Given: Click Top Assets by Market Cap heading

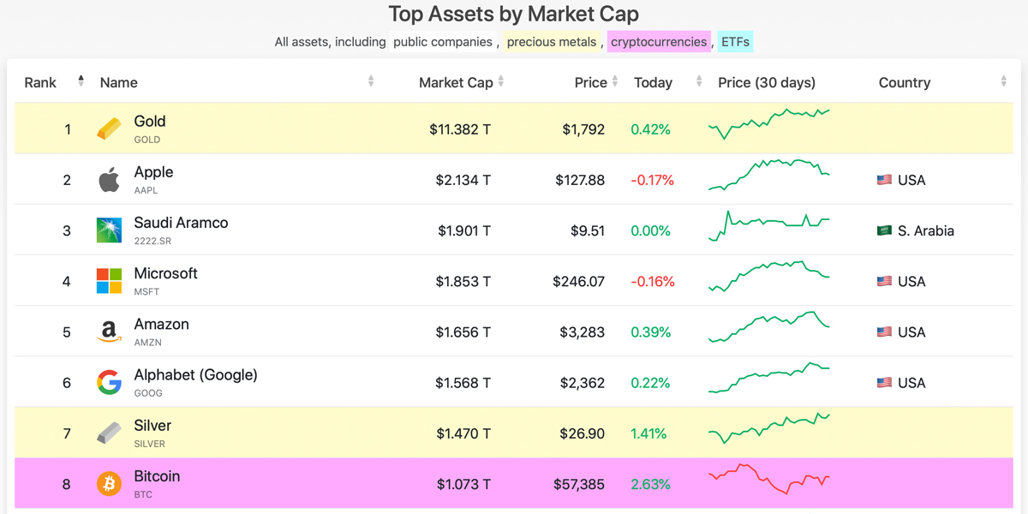Looking at the screenshot, I should pos(514,14).
